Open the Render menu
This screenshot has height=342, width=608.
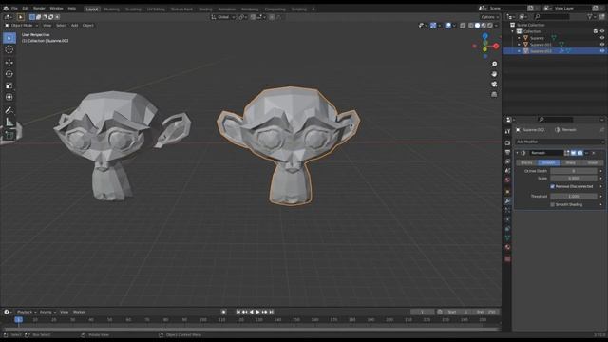coord(39,9)
